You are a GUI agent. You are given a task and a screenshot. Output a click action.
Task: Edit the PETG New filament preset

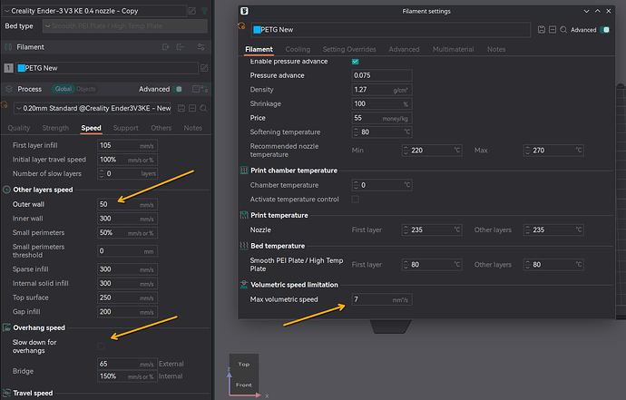tap(204, 68)
